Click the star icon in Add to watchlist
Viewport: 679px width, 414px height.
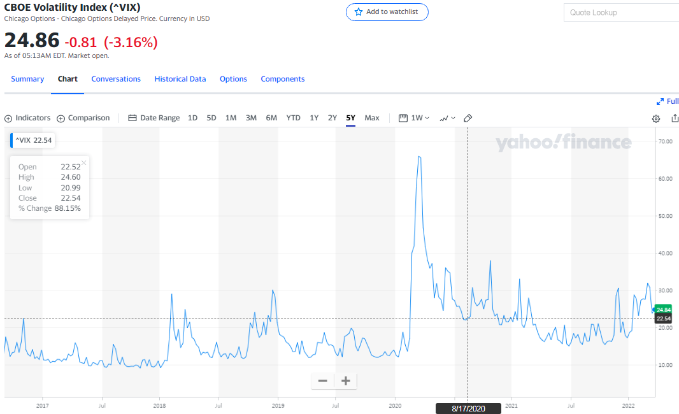point(359,11)
